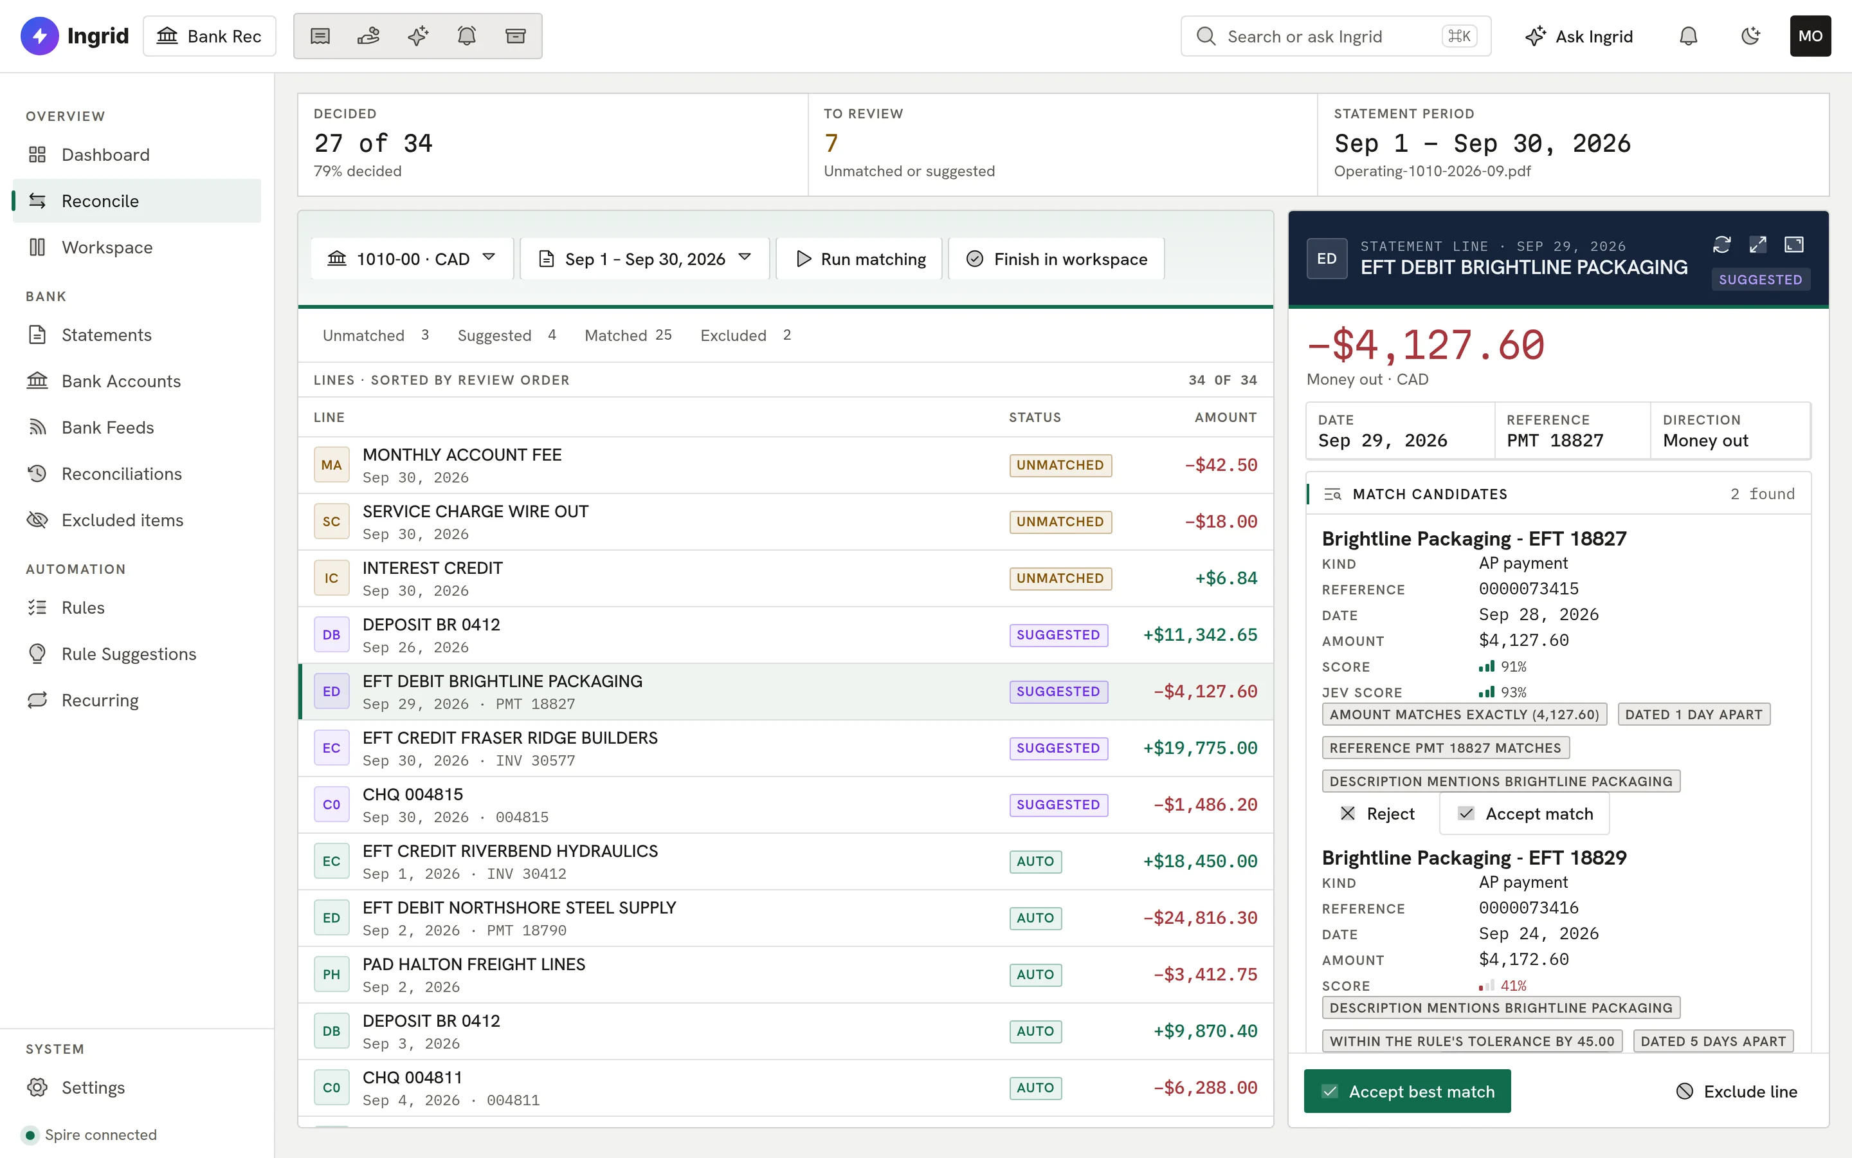Open Rule Suggestions in the sidebar

tap(136, 654)
